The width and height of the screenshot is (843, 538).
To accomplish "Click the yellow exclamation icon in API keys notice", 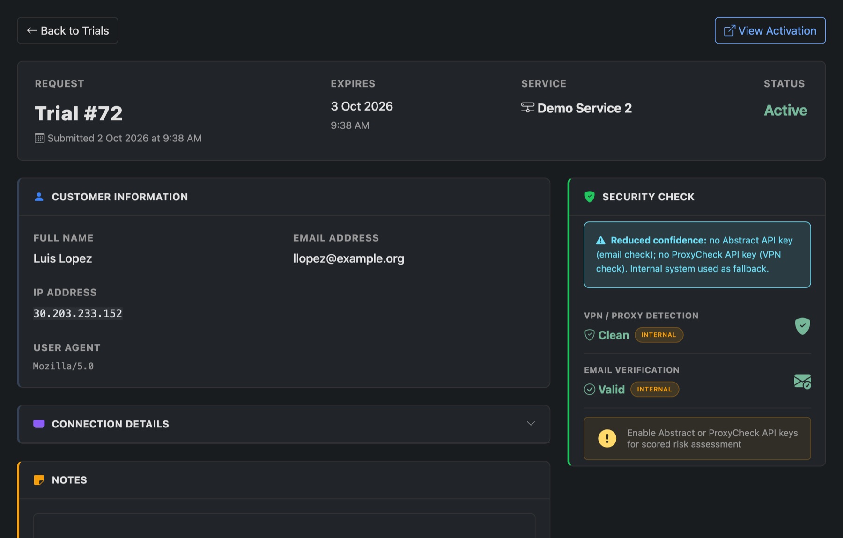I will pos(607,438).
